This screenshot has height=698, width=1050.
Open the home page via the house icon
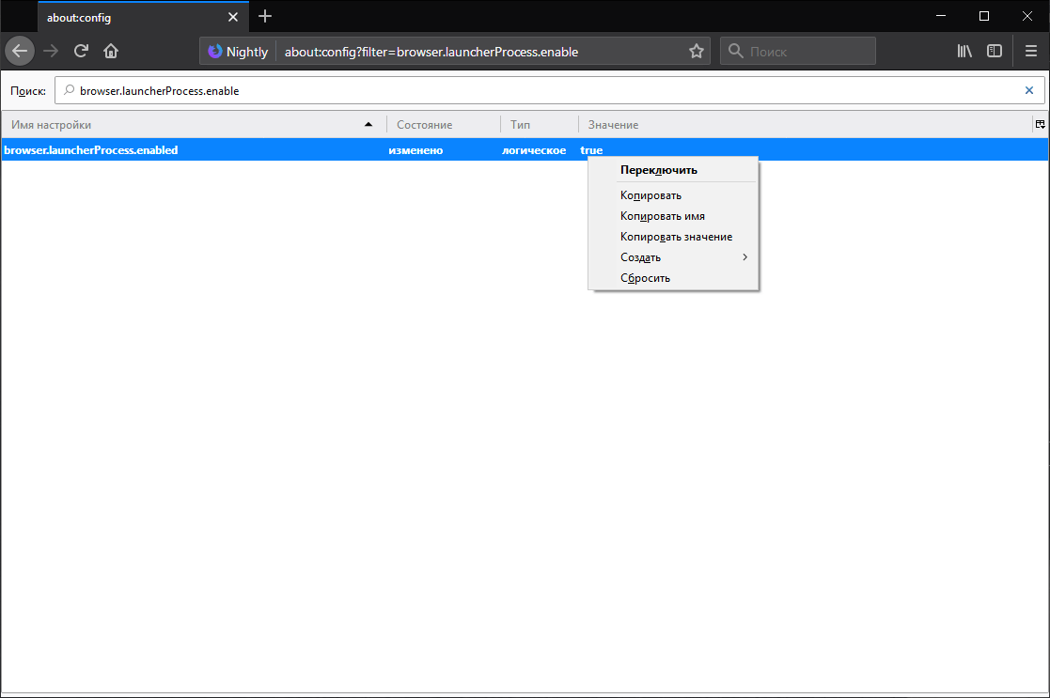pos(110,52)
